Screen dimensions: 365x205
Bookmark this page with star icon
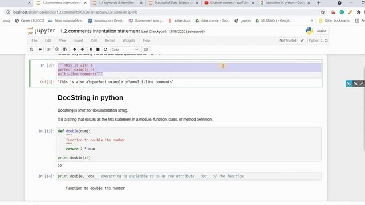(x=323, y=12)
